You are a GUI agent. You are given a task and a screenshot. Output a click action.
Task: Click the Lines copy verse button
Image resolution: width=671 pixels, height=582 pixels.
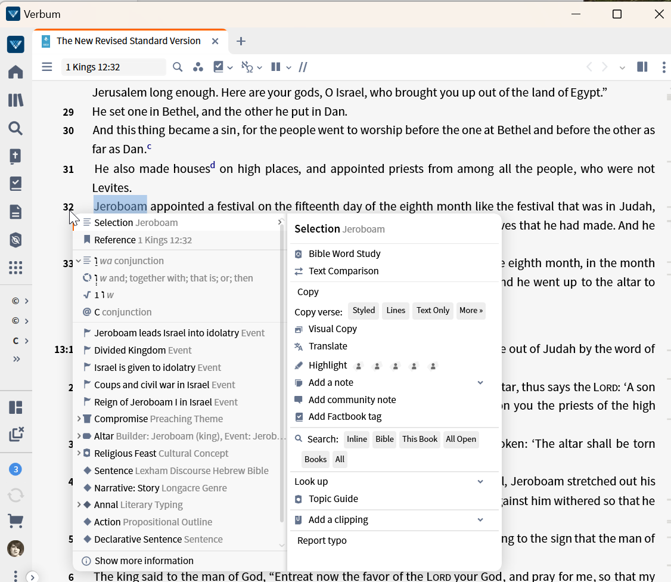tap(396, 311)
